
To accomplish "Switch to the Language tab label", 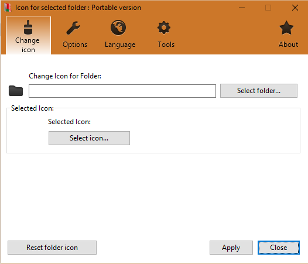I will 120,44.
